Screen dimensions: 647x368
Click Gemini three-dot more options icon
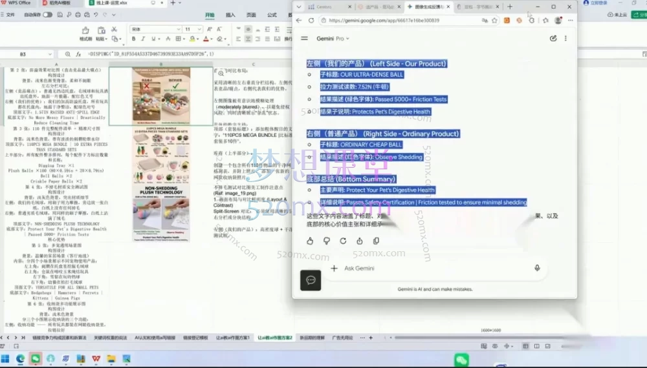pyautogui.click(x=565, y=38)
